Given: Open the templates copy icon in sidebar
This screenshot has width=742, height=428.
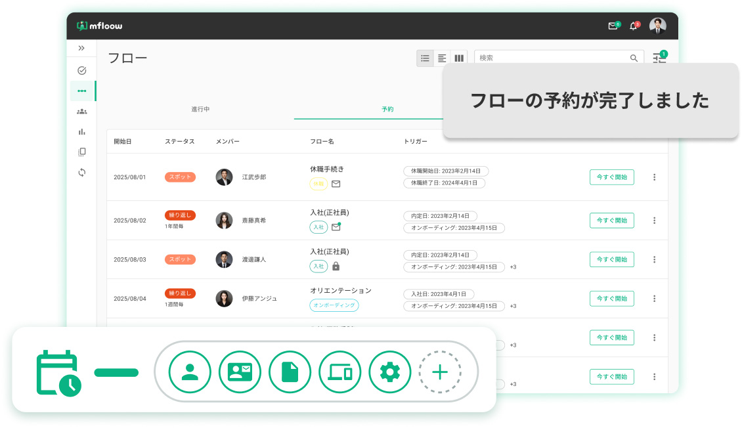Looking at the screenshot, I should (x=82, y=152).
